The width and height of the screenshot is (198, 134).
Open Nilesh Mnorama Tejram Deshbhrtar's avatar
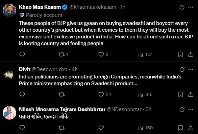click(x=9, y=113)
